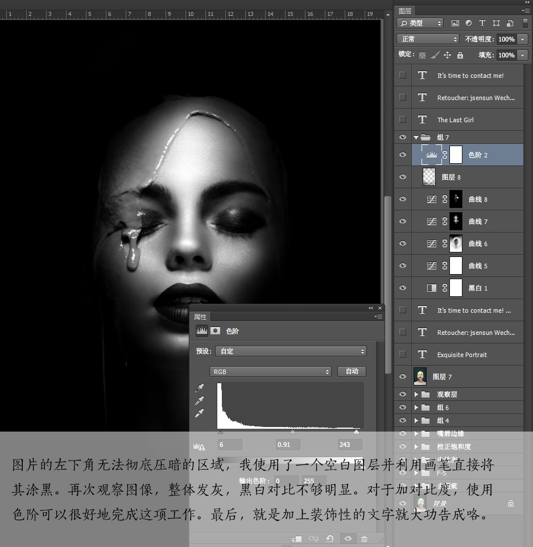Open the 类型 filter kind dropdown
Screen dimensions: 533x547
420,23
